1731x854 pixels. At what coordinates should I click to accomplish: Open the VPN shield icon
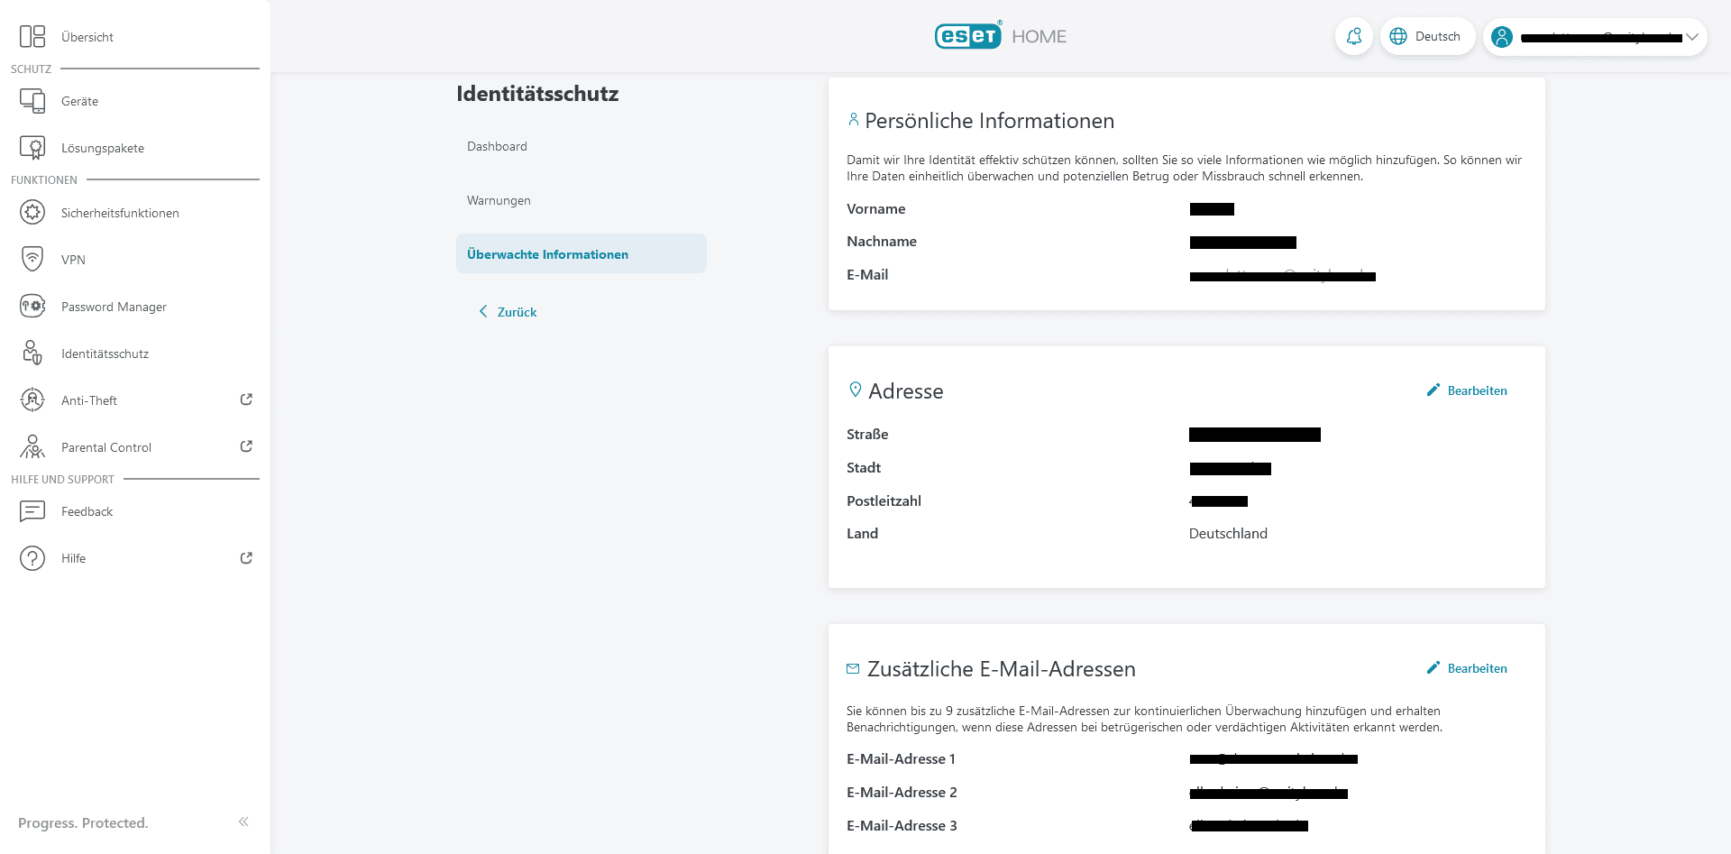tap(32, 260)
